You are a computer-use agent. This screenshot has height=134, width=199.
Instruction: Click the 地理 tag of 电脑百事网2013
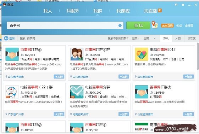coord(173,59)
